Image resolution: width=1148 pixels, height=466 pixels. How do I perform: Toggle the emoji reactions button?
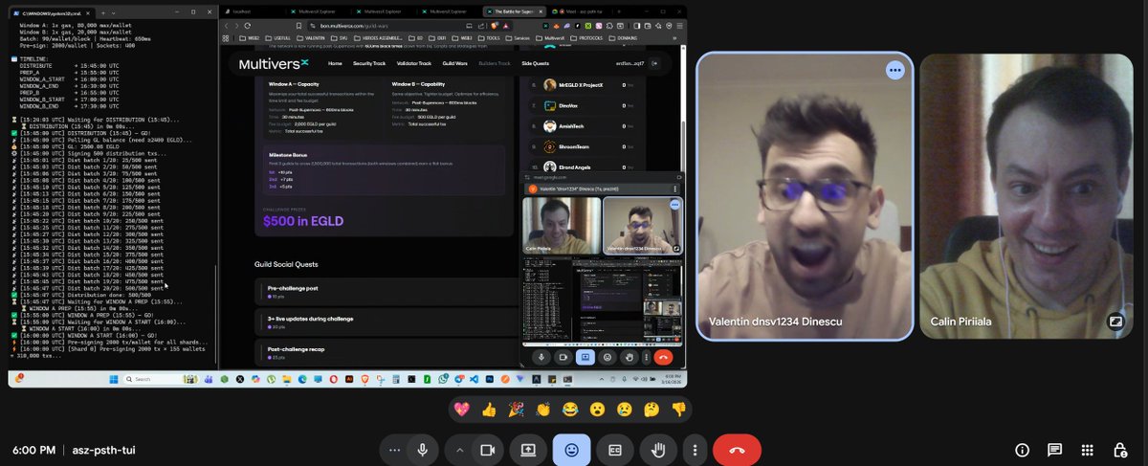[571, 450]
